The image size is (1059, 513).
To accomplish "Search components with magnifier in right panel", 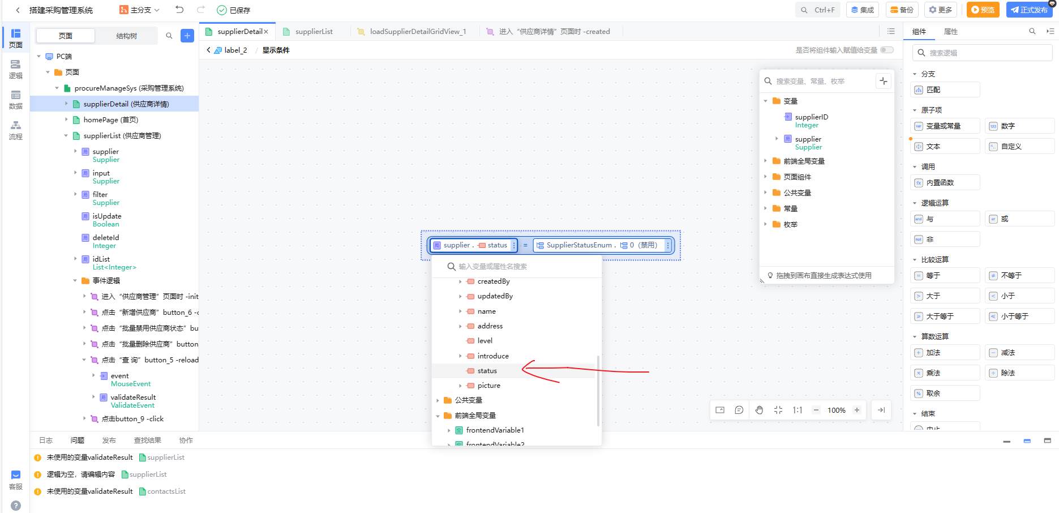I will pos(1032,32).
